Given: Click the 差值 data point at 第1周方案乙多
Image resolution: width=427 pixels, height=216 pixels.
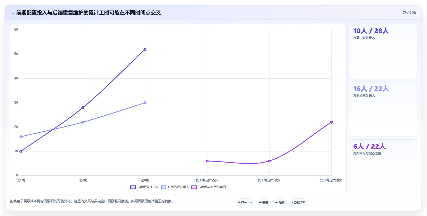Looking at the screenshot, I should (x=207, y=161).
